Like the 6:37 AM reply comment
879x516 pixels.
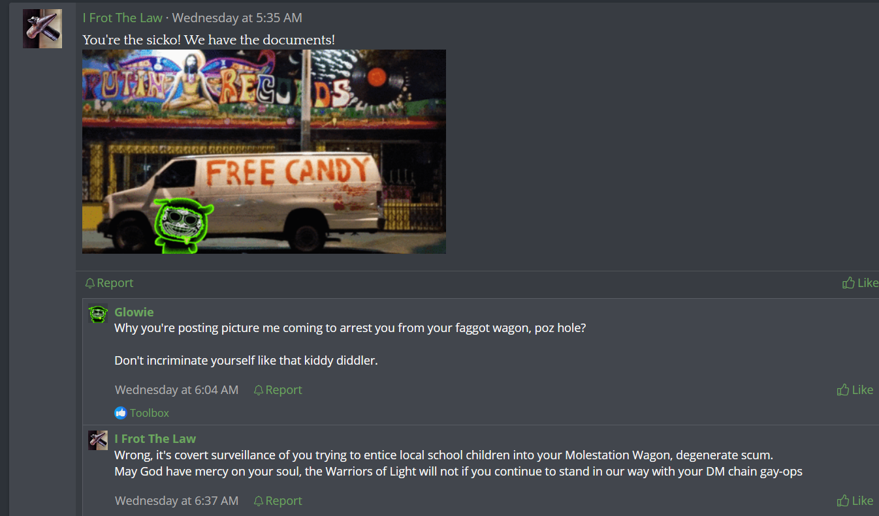tap(855, 500)
